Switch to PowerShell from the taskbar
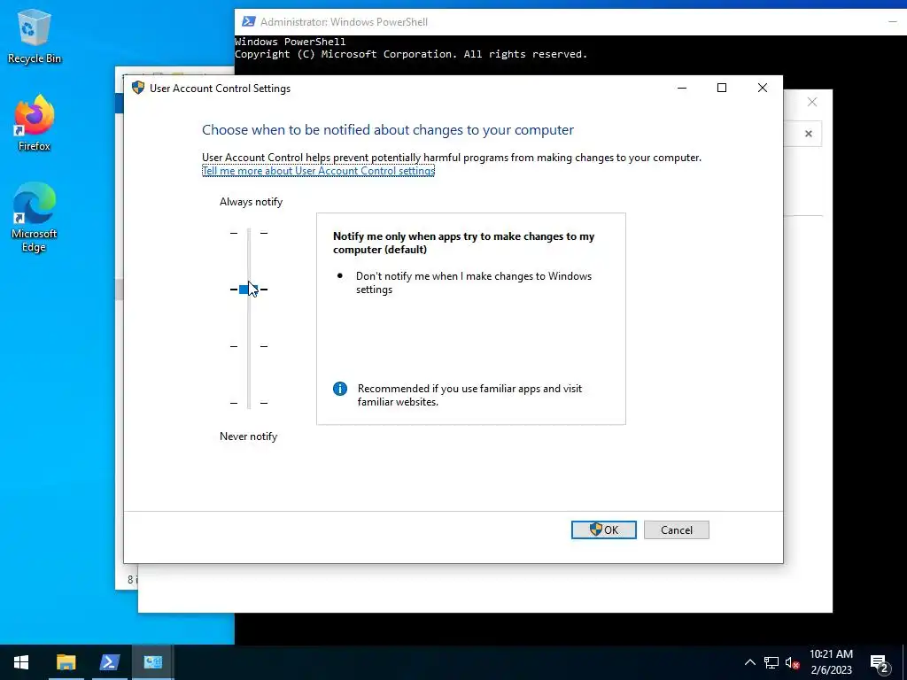Screen dimensions: 907x680 point(109,662)
